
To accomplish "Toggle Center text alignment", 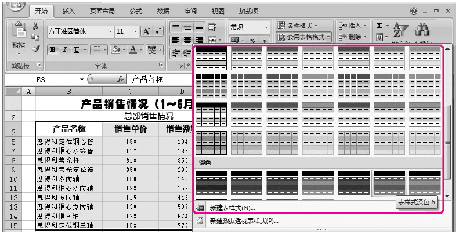I will click(187, 39).
